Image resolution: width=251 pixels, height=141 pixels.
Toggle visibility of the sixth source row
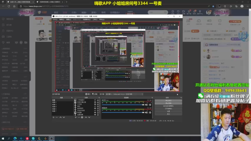click(x=95, y=111)
